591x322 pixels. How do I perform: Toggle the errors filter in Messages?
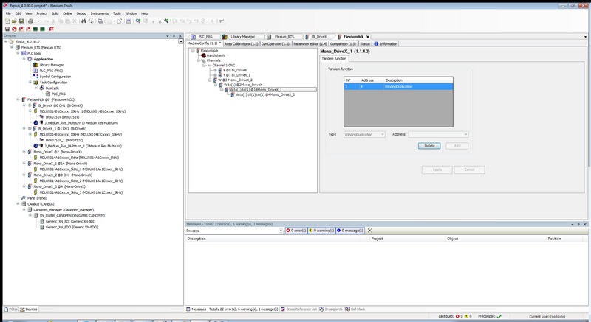pos(296,231)
